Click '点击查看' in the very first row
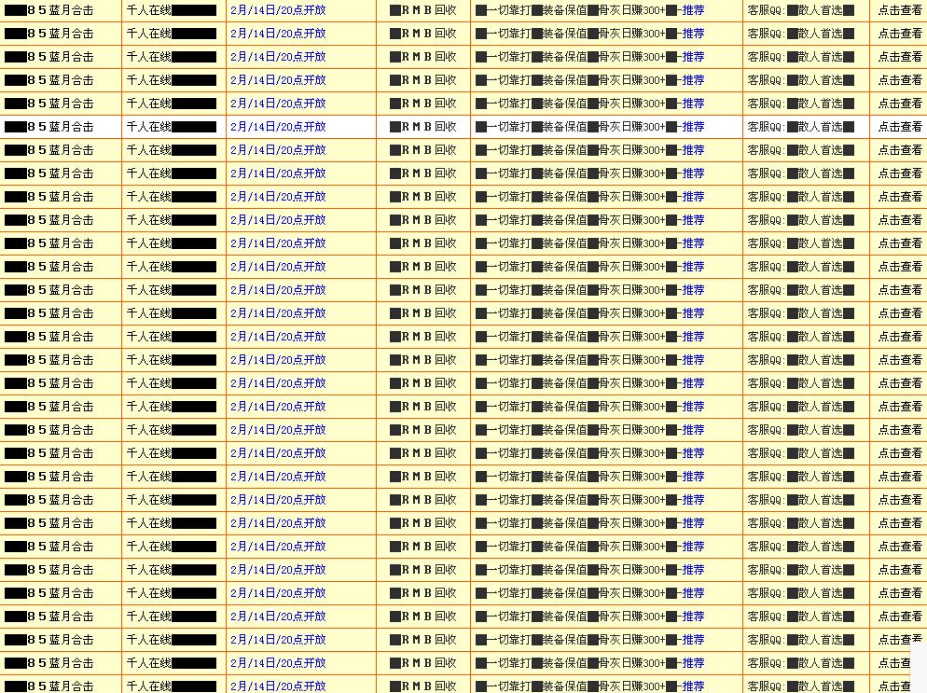Screen dimensions: 927x693 [x=899, y=10]
